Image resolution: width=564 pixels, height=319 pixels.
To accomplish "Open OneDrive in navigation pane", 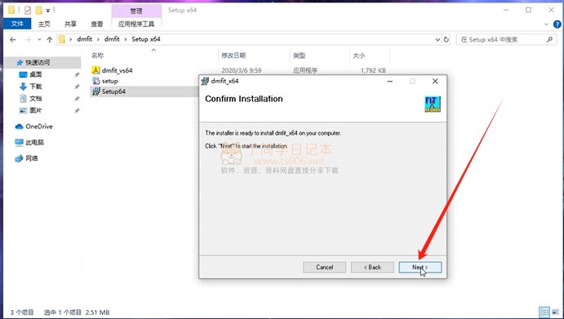I will tap(39, 126).
